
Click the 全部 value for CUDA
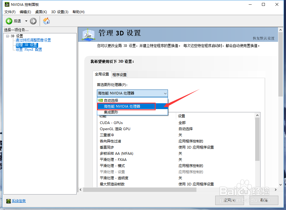[182, 123]
